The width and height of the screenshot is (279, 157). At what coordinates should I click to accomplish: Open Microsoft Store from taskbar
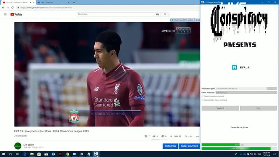[39, 154]
